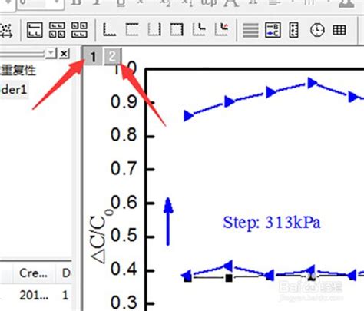Click the 'Cre...' column header
This screenshot has height=311, width=364.
pyautogui.click(x=33, y=273)
